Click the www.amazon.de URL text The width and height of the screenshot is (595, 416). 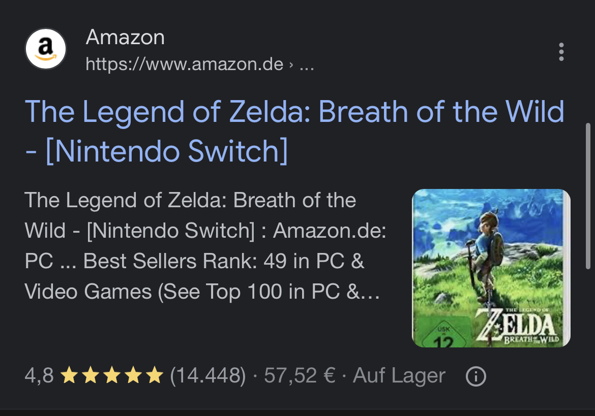pyautogui.click(x=184, y=65)
